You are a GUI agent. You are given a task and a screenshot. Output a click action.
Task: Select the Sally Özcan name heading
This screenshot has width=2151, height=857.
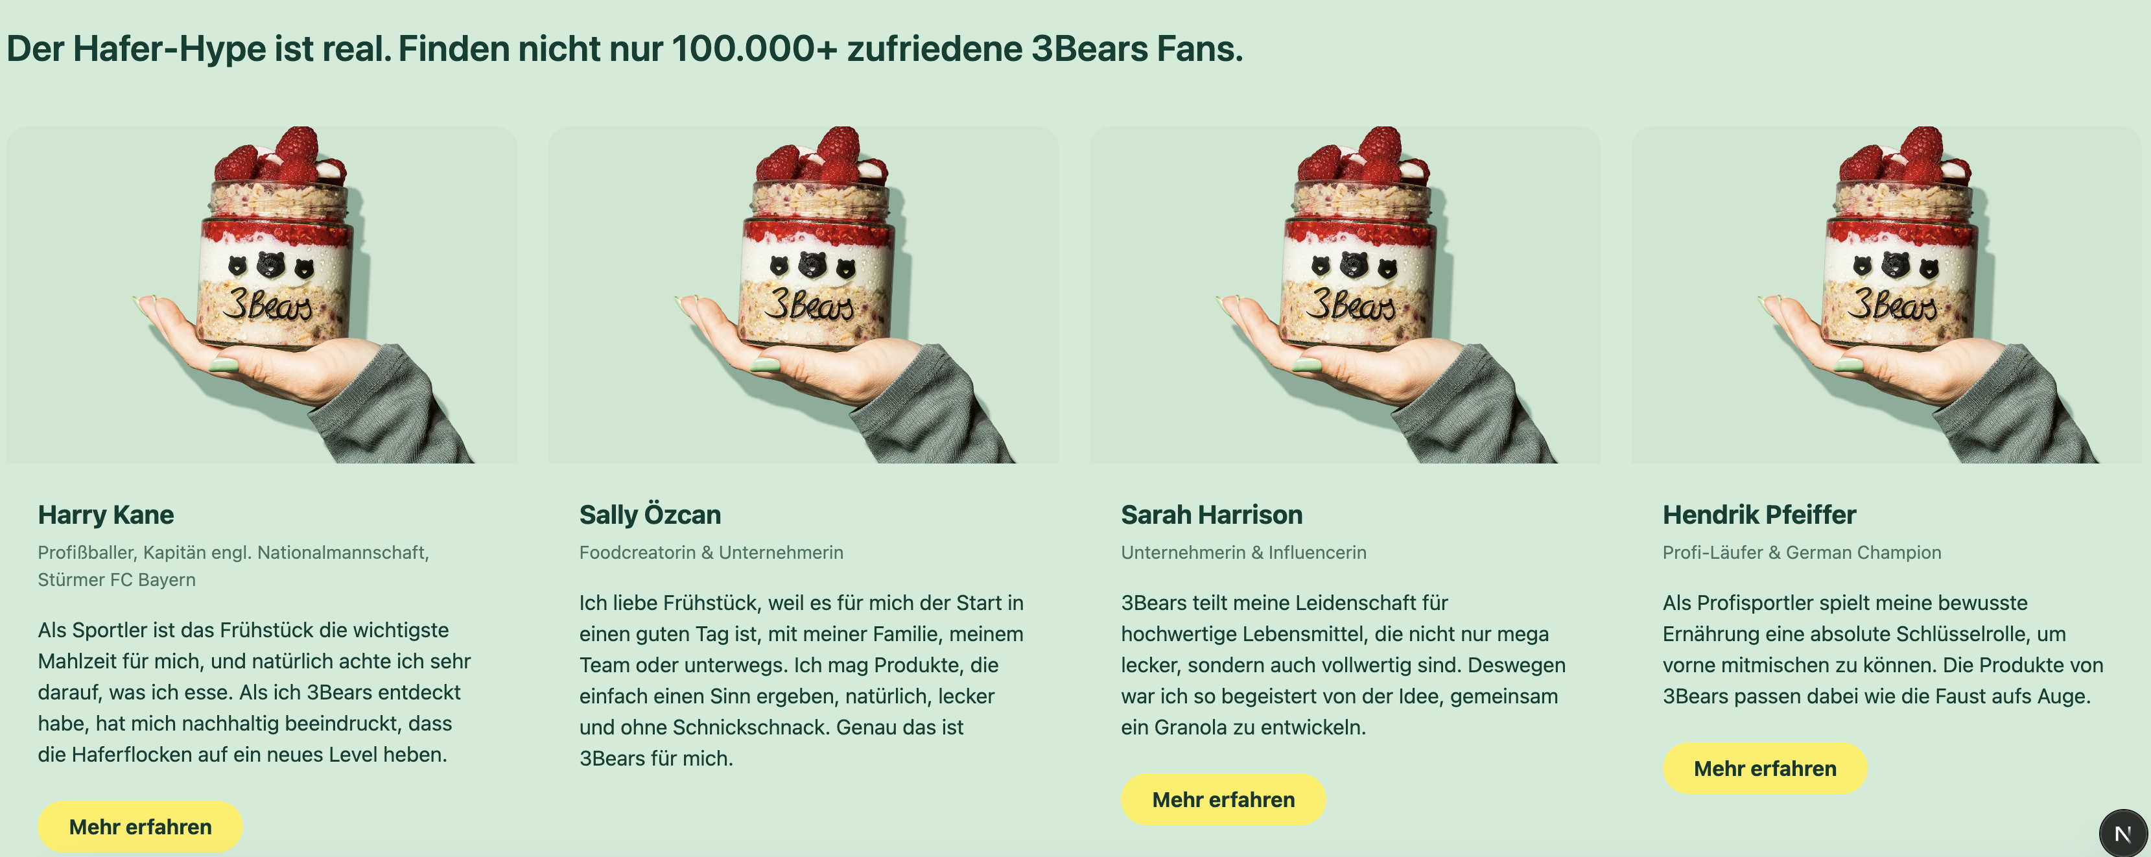[650, 515]
